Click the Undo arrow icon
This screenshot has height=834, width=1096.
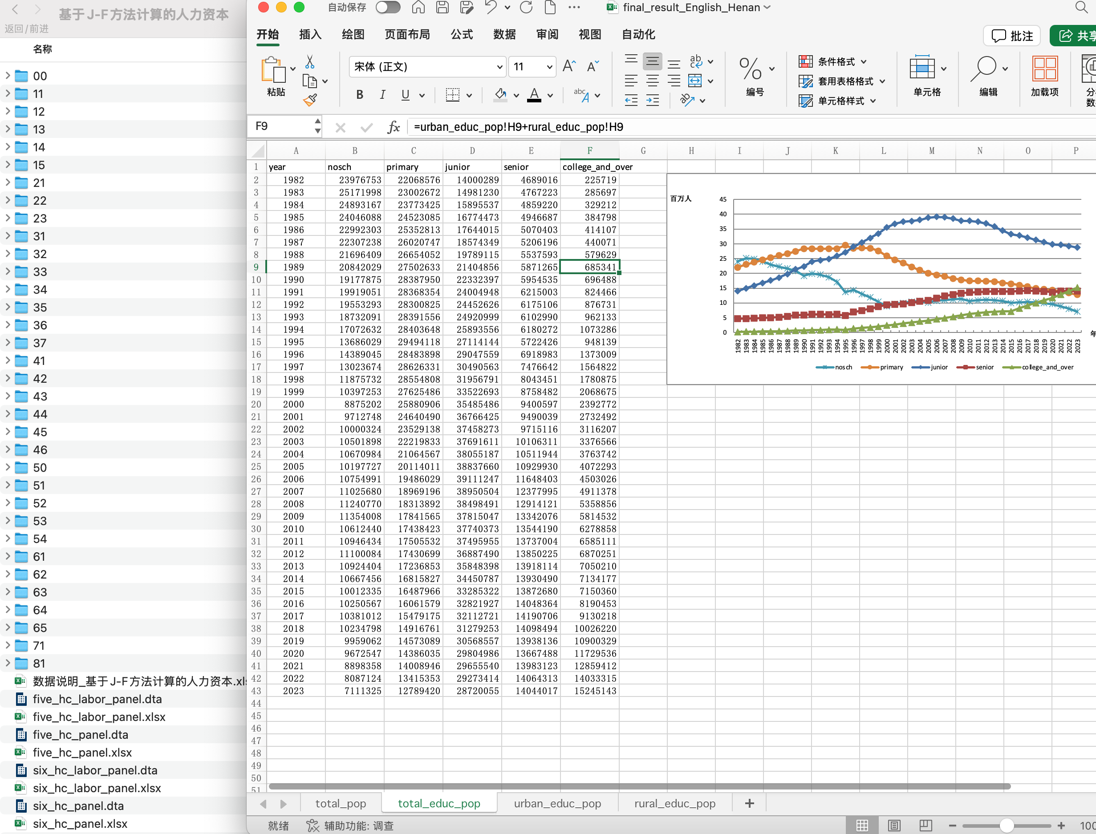(x=491, y=8)
